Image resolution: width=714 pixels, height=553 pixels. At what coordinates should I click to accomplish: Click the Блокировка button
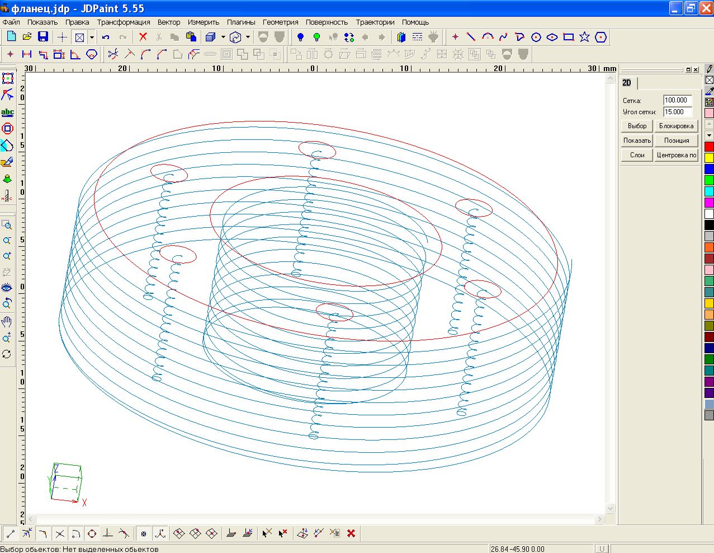(676, 126)
